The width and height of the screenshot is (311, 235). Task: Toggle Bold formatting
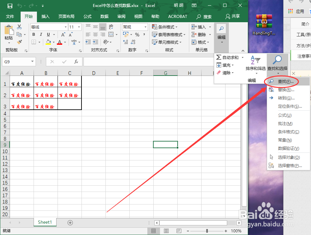34,34
